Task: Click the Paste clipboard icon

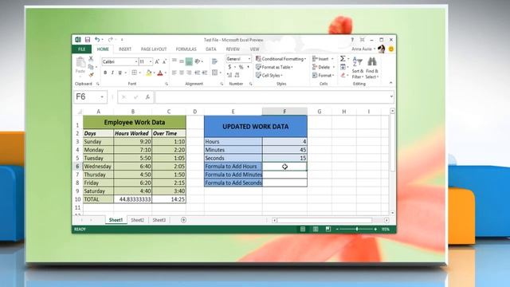Action: (80, 62)
